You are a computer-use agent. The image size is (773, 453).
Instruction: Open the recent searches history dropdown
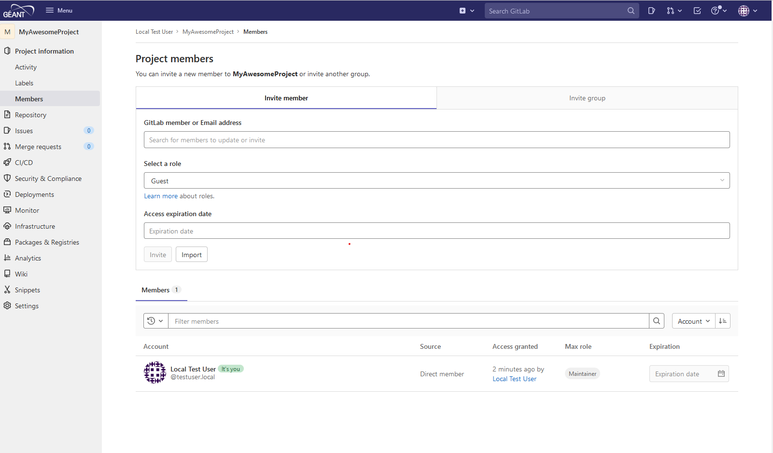point(155,321)
